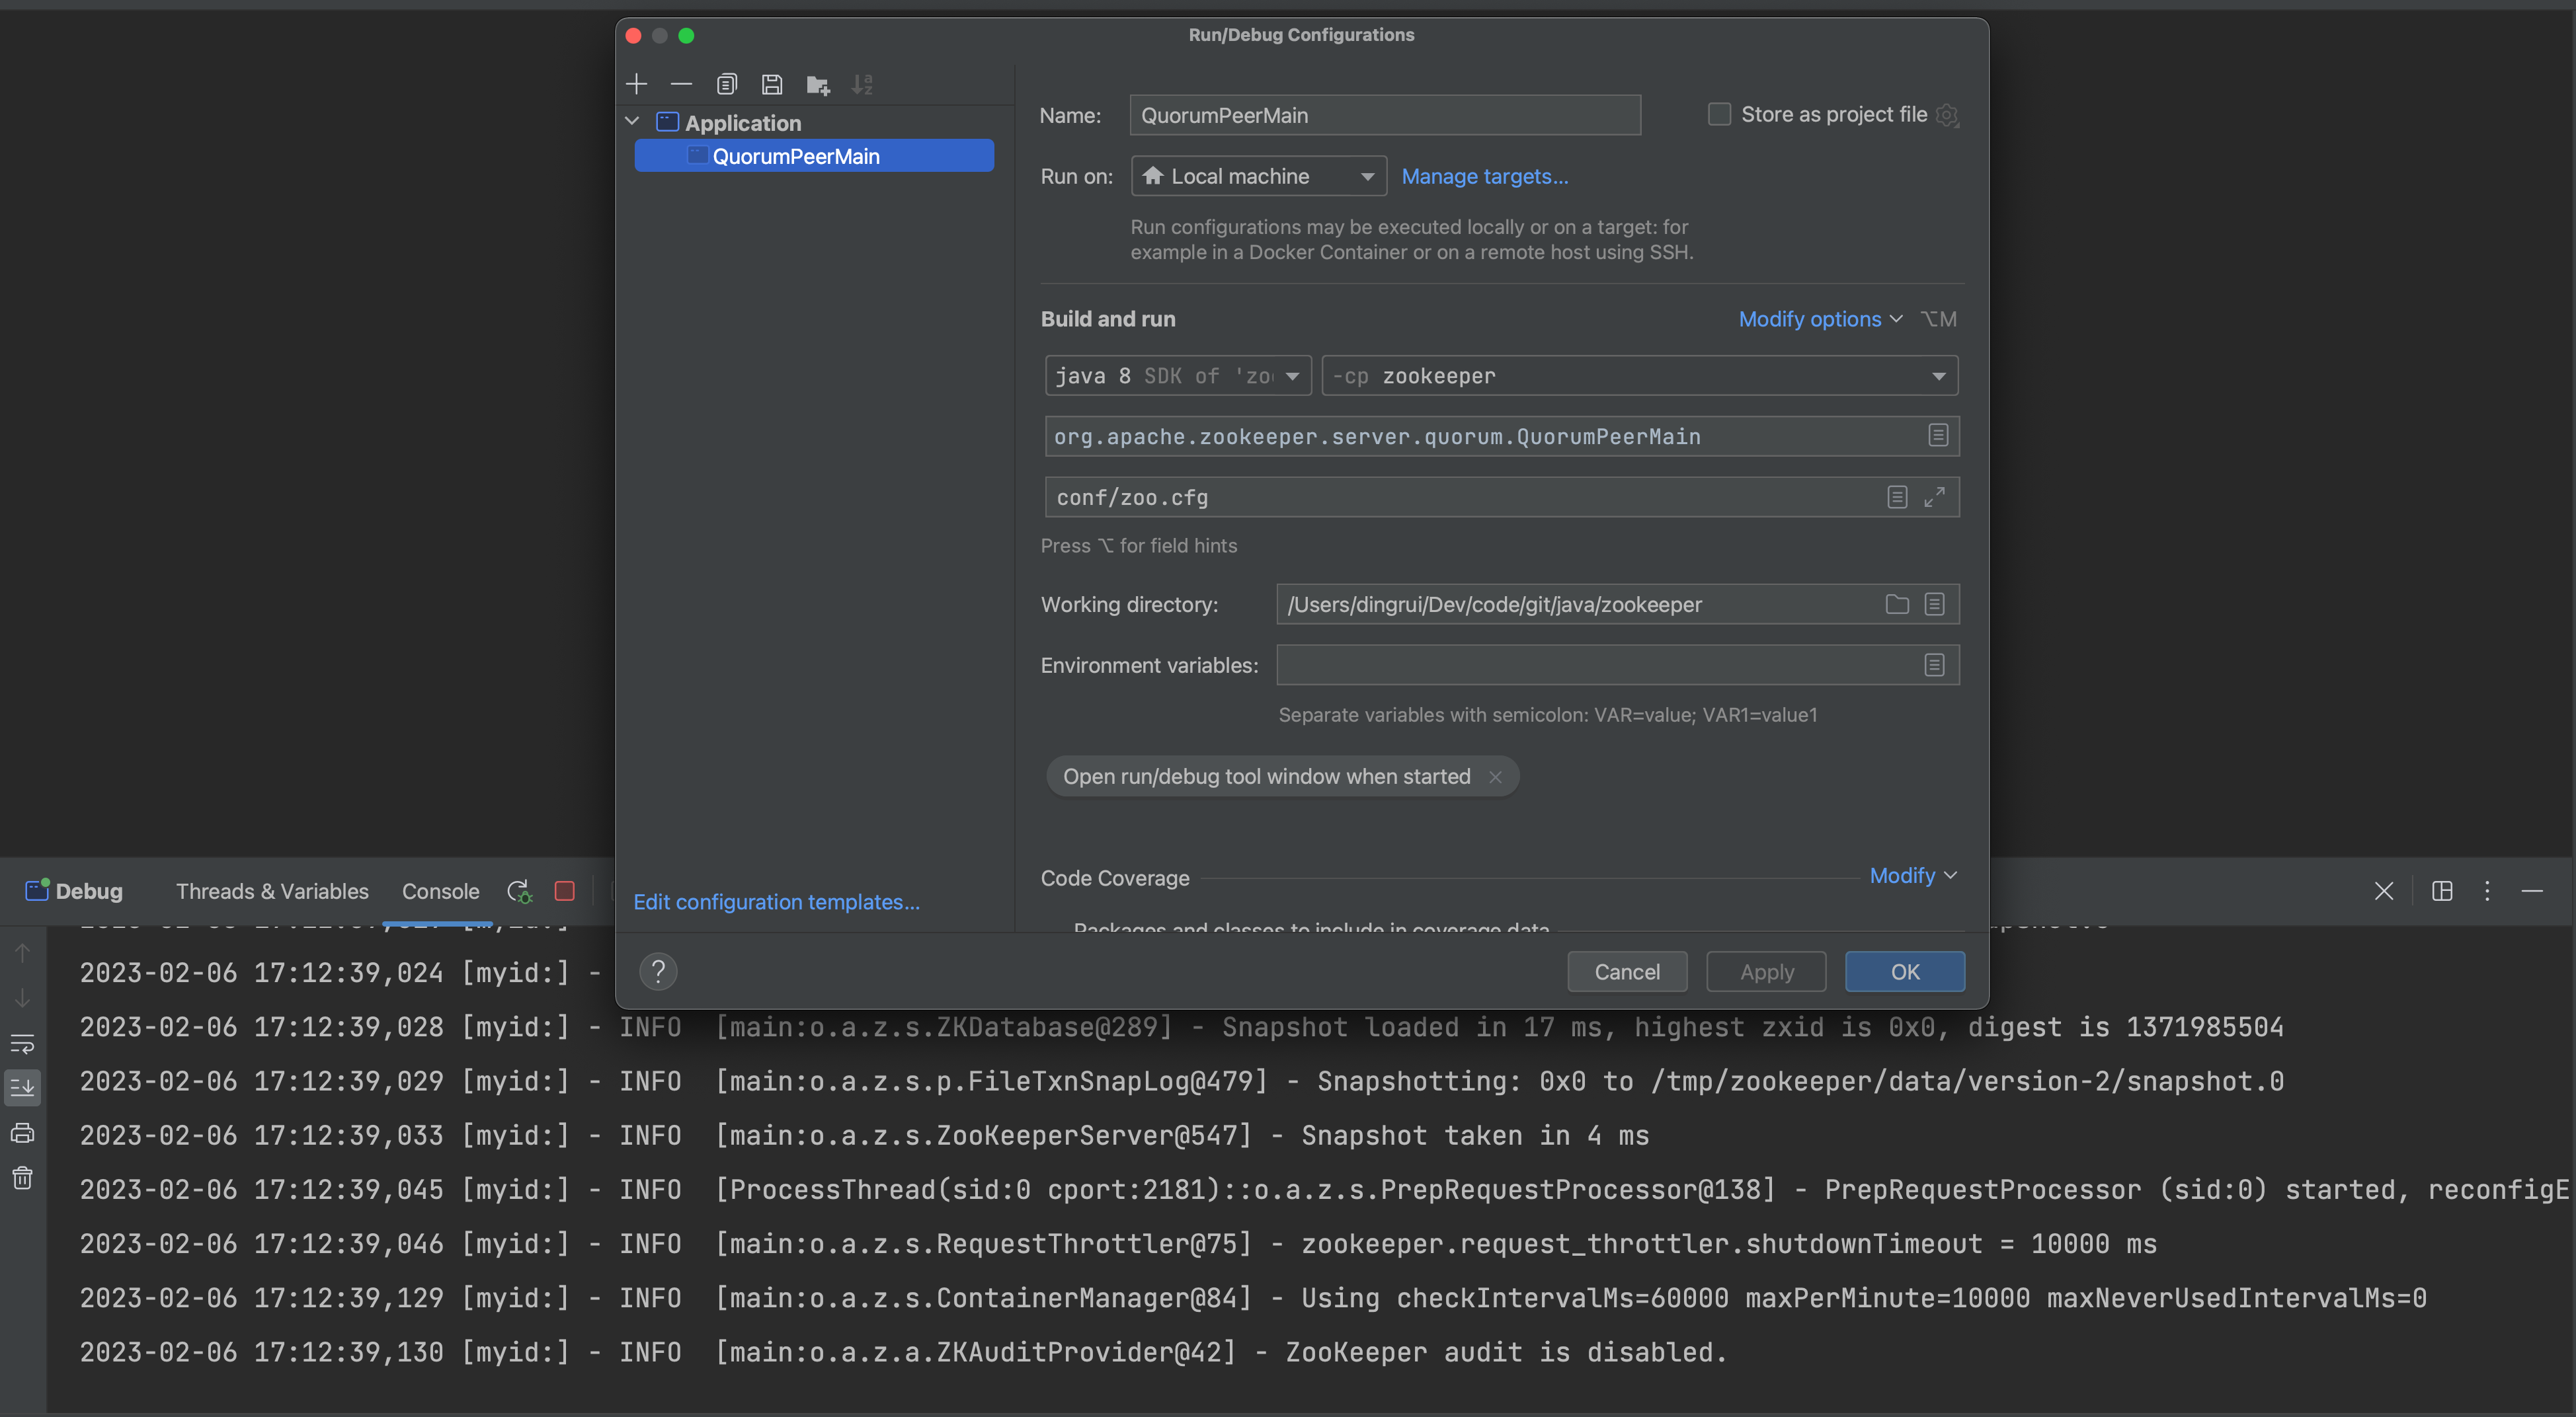Collapse the Application tree node

[x=632, y=122]
